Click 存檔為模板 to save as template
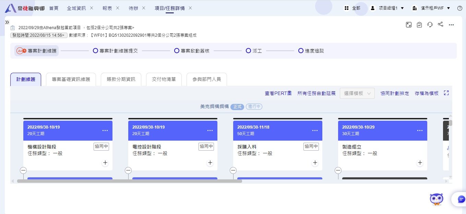 [x=426, y=93]
